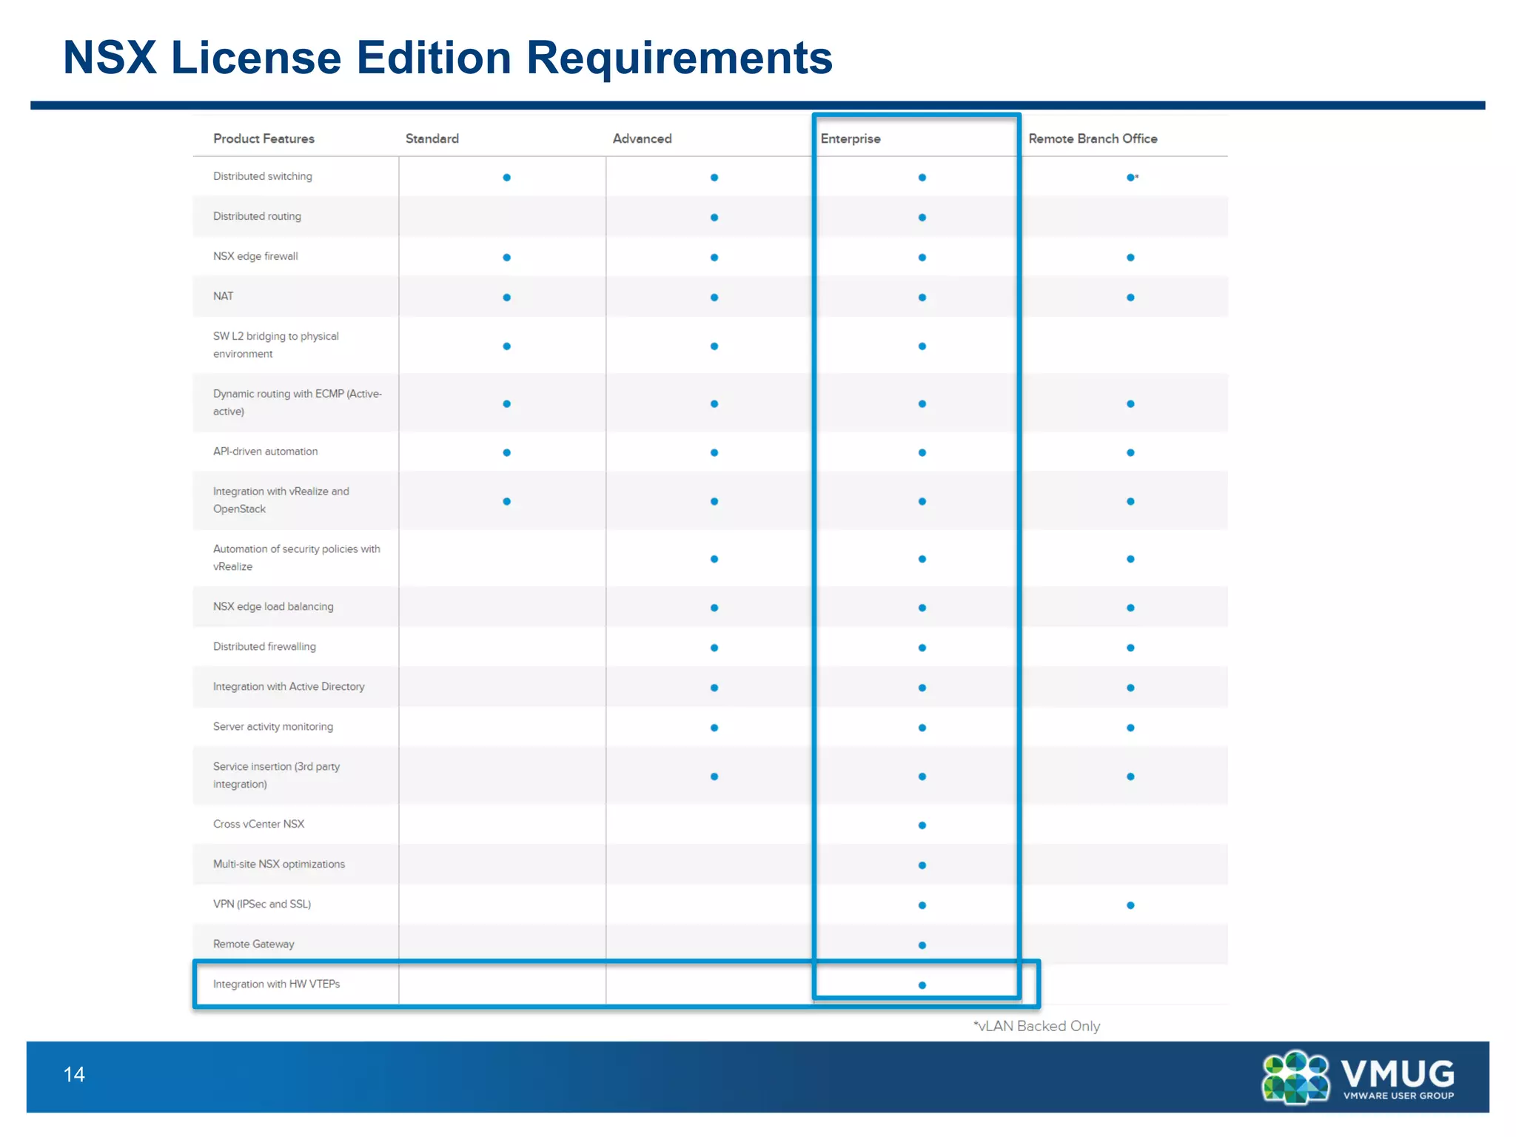Image resolution: width=1516 pixels, height=1137 pixels.
Task: Select the Product Features column header
Action: [x=264, y=138]
